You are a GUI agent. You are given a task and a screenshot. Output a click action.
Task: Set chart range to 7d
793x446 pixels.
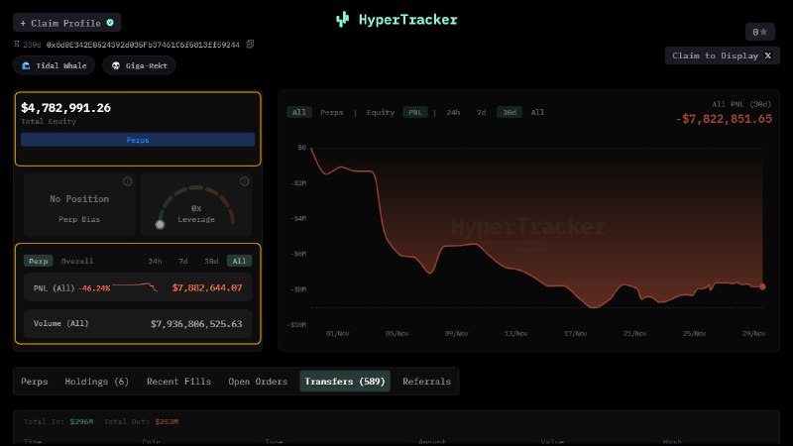tap(482, 112)
